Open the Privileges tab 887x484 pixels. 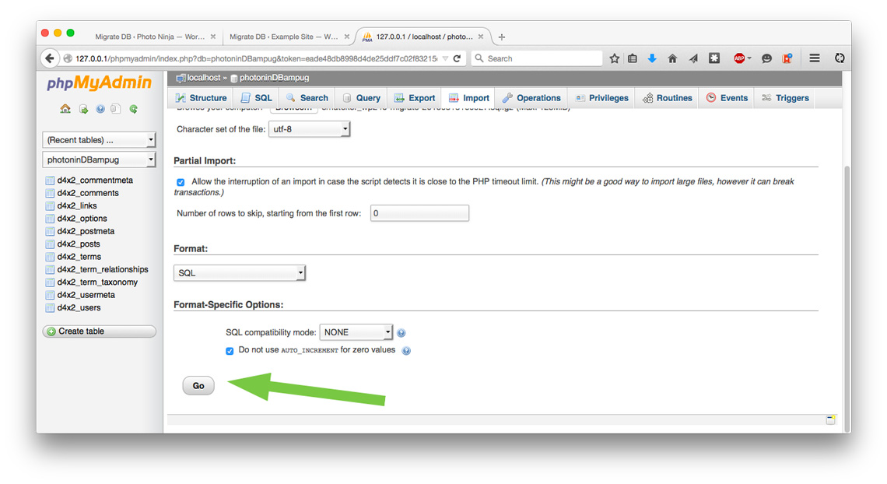pos(602,98)
